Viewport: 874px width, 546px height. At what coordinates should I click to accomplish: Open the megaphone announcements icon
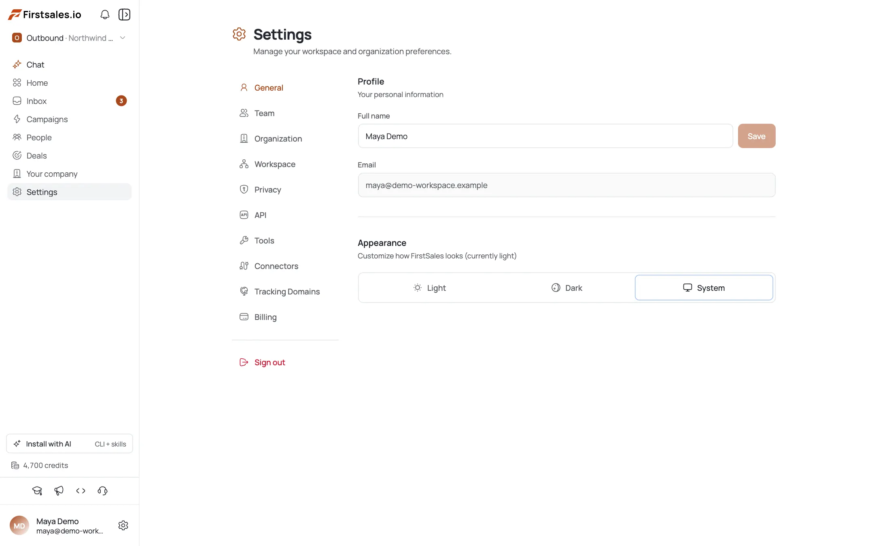coord(59,491)
